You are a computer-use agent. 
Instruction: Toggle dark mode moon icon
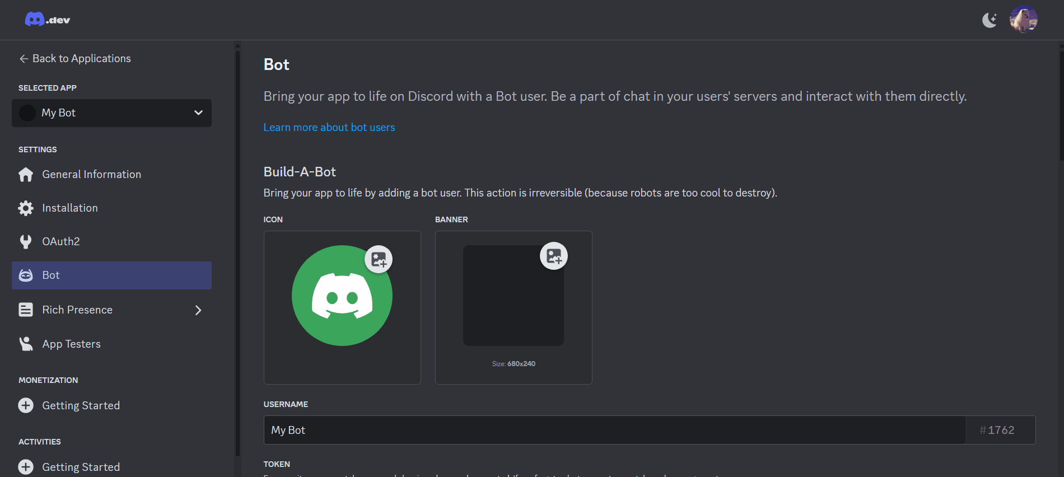990,20
